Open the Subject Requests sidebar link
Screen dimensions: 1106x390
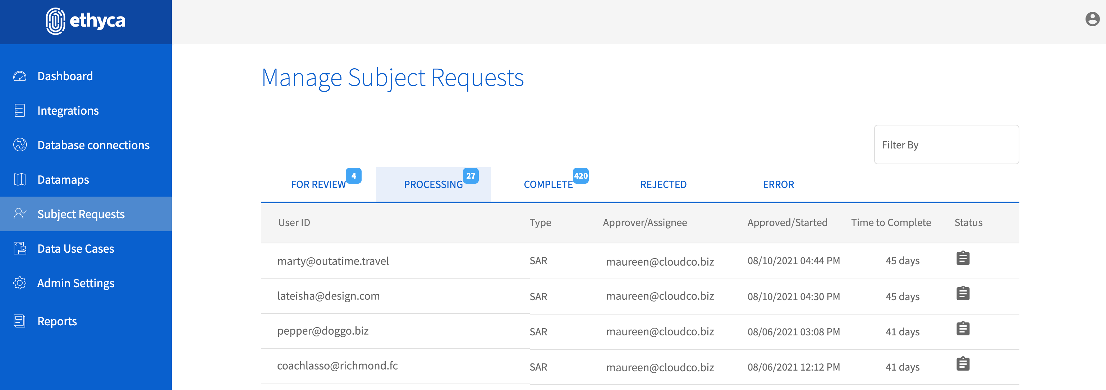81,214
